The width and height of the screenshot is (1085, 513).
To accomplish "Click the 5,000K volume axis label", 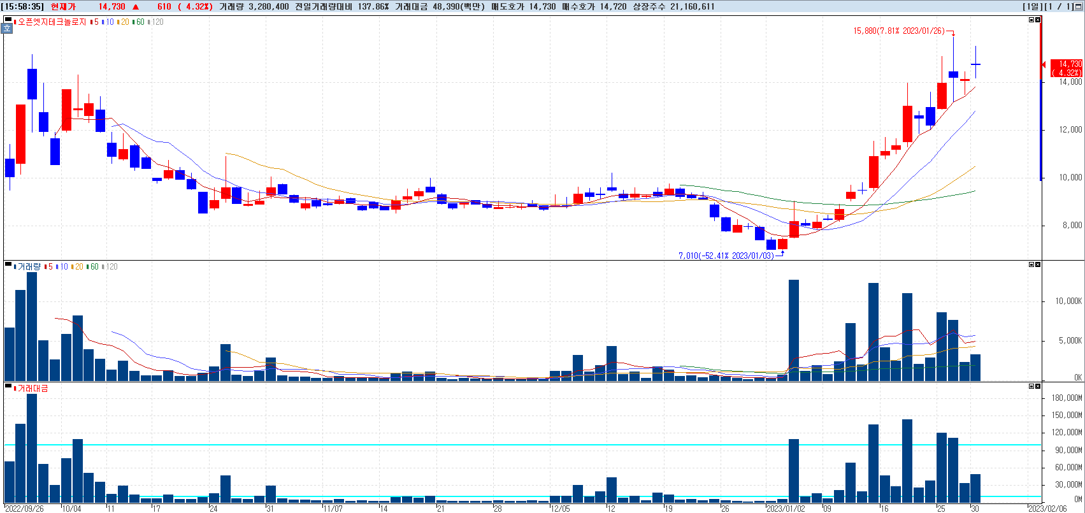I will (1071, 340).
